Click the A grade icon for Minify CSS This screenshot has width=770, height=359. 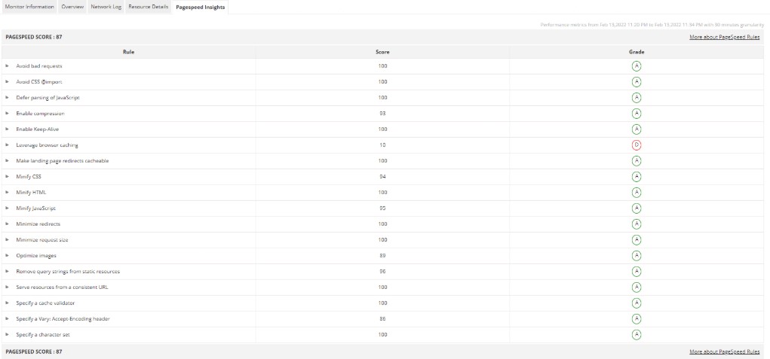coord(636,176)
